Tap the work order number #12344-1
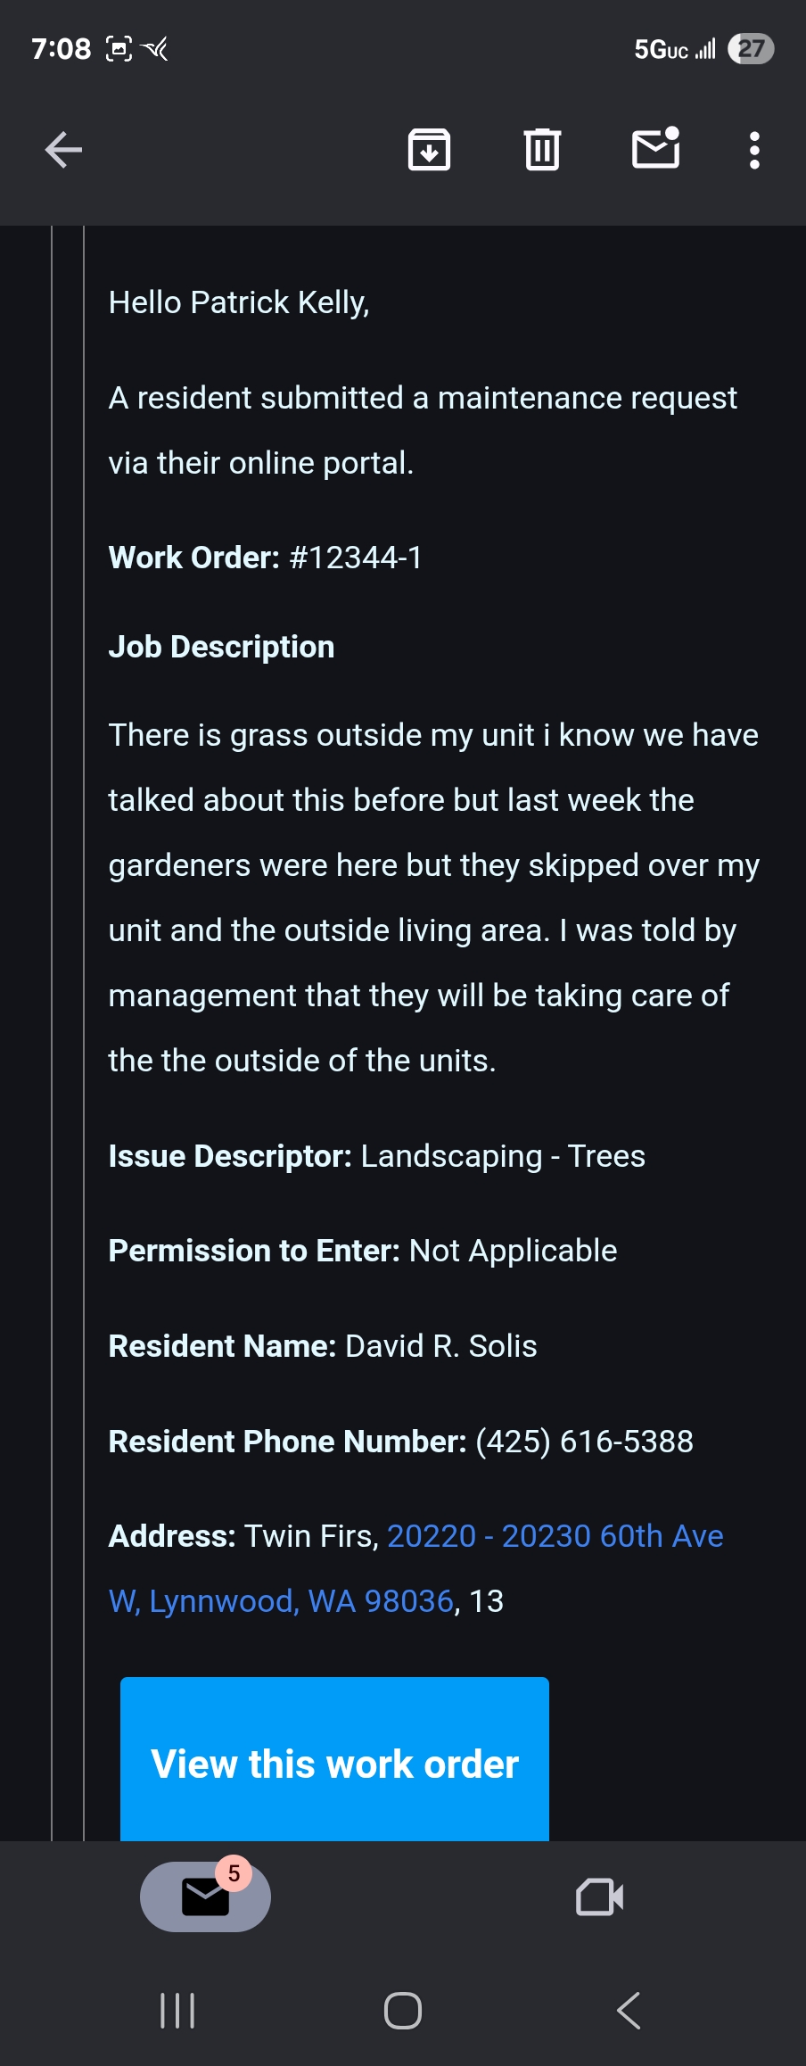 point(356,558)
